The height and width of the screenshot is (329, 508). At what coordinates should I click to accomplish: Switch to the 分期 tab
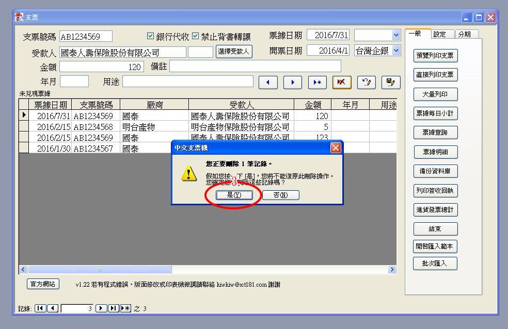coord(467,34)
